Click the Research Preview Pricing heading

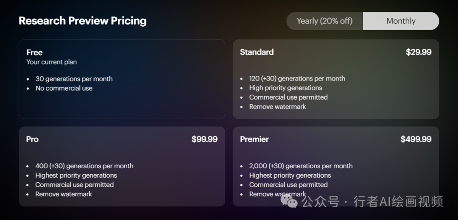pos(83,21)
